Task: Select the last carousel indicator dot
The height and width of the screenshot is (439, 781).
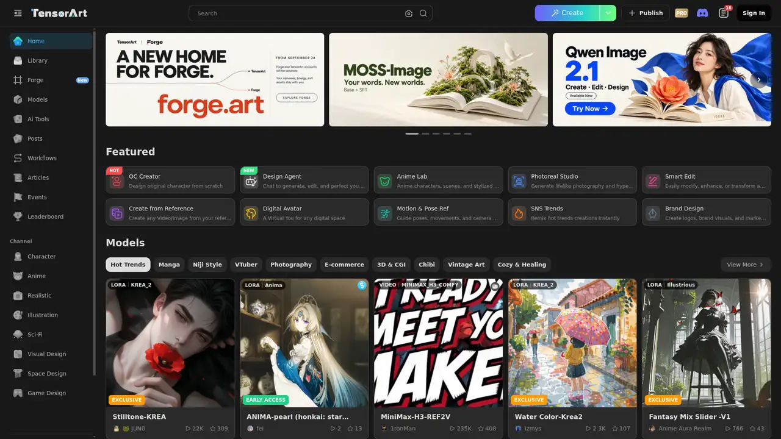Action: pyautogui.click(x=468, y=134)
